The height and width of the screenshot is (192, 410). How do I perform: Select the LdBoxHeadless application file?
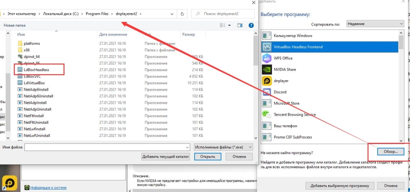click(36, 69)
